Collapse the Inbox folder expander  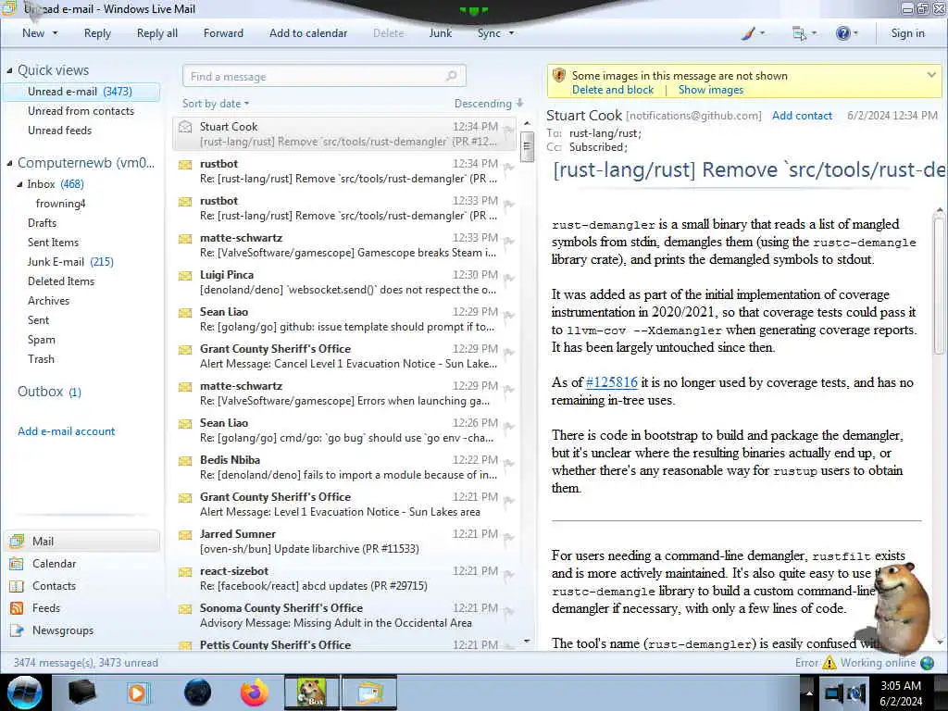20,184
